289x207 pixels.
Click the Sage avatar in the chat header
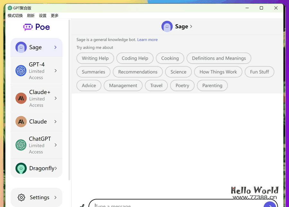click(x=167, y=26)
